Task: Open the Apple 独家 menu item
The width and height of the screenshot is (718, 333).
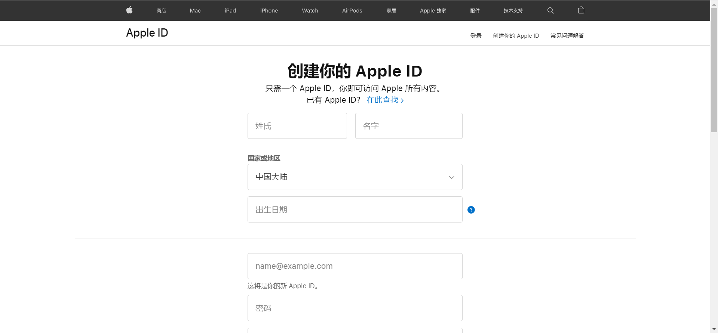Action: (x=433, y=10)
